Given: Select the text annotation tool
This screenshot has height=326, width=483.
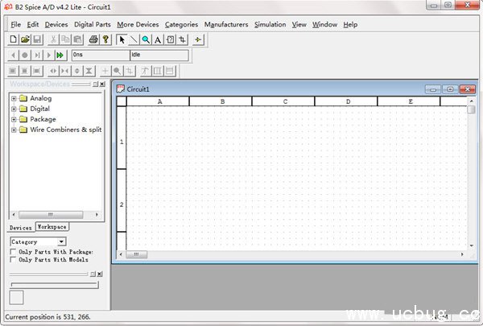Looking at the screenshot, I should (158, 39).
